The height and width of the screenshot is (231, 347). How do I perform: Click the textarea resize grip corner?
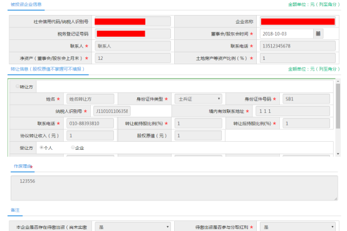pyautogui.click(x=336, y=199)
